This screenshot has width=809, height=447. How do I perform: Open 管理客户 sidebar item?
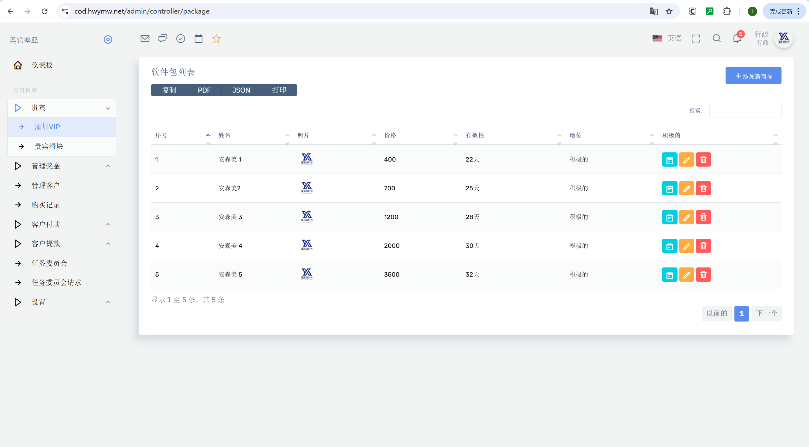tap(62, 186)
